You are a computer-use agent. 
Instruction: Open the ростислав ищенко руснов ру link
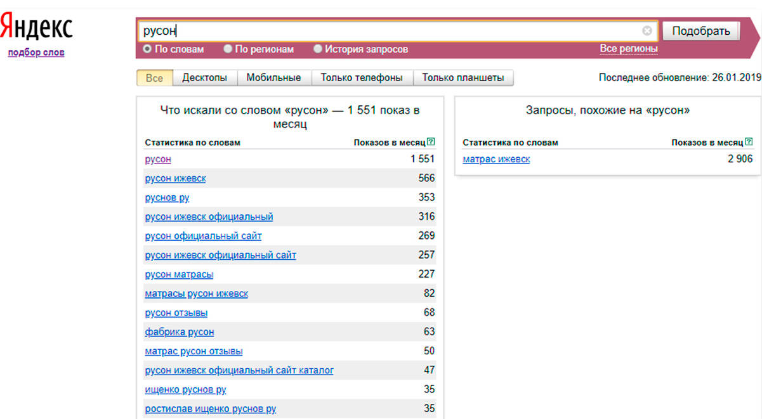210,409
